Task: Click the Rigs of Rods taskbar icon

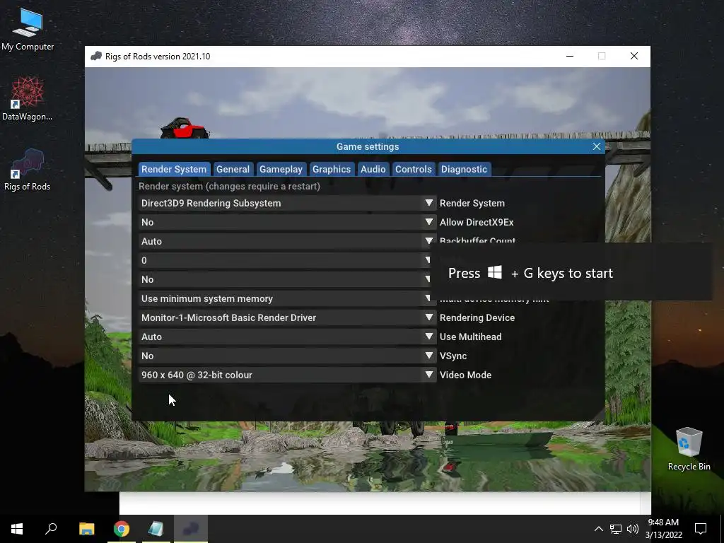Action: pos(191,529)
